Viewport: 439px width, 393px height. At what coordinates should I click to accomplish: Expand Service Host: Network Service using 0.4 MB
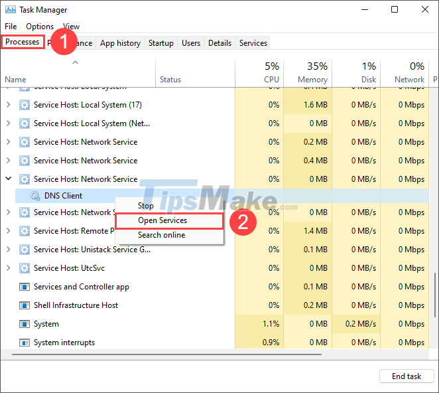tap(9, 161)
